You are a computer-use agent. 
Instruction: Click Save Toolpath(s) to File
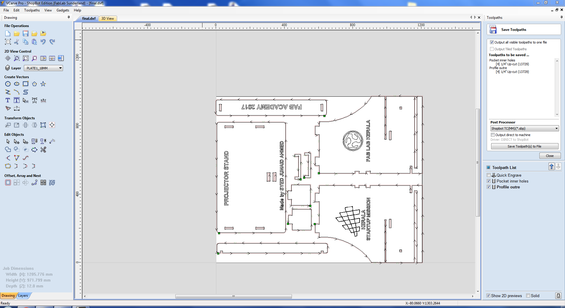click(x=525, y=146)
